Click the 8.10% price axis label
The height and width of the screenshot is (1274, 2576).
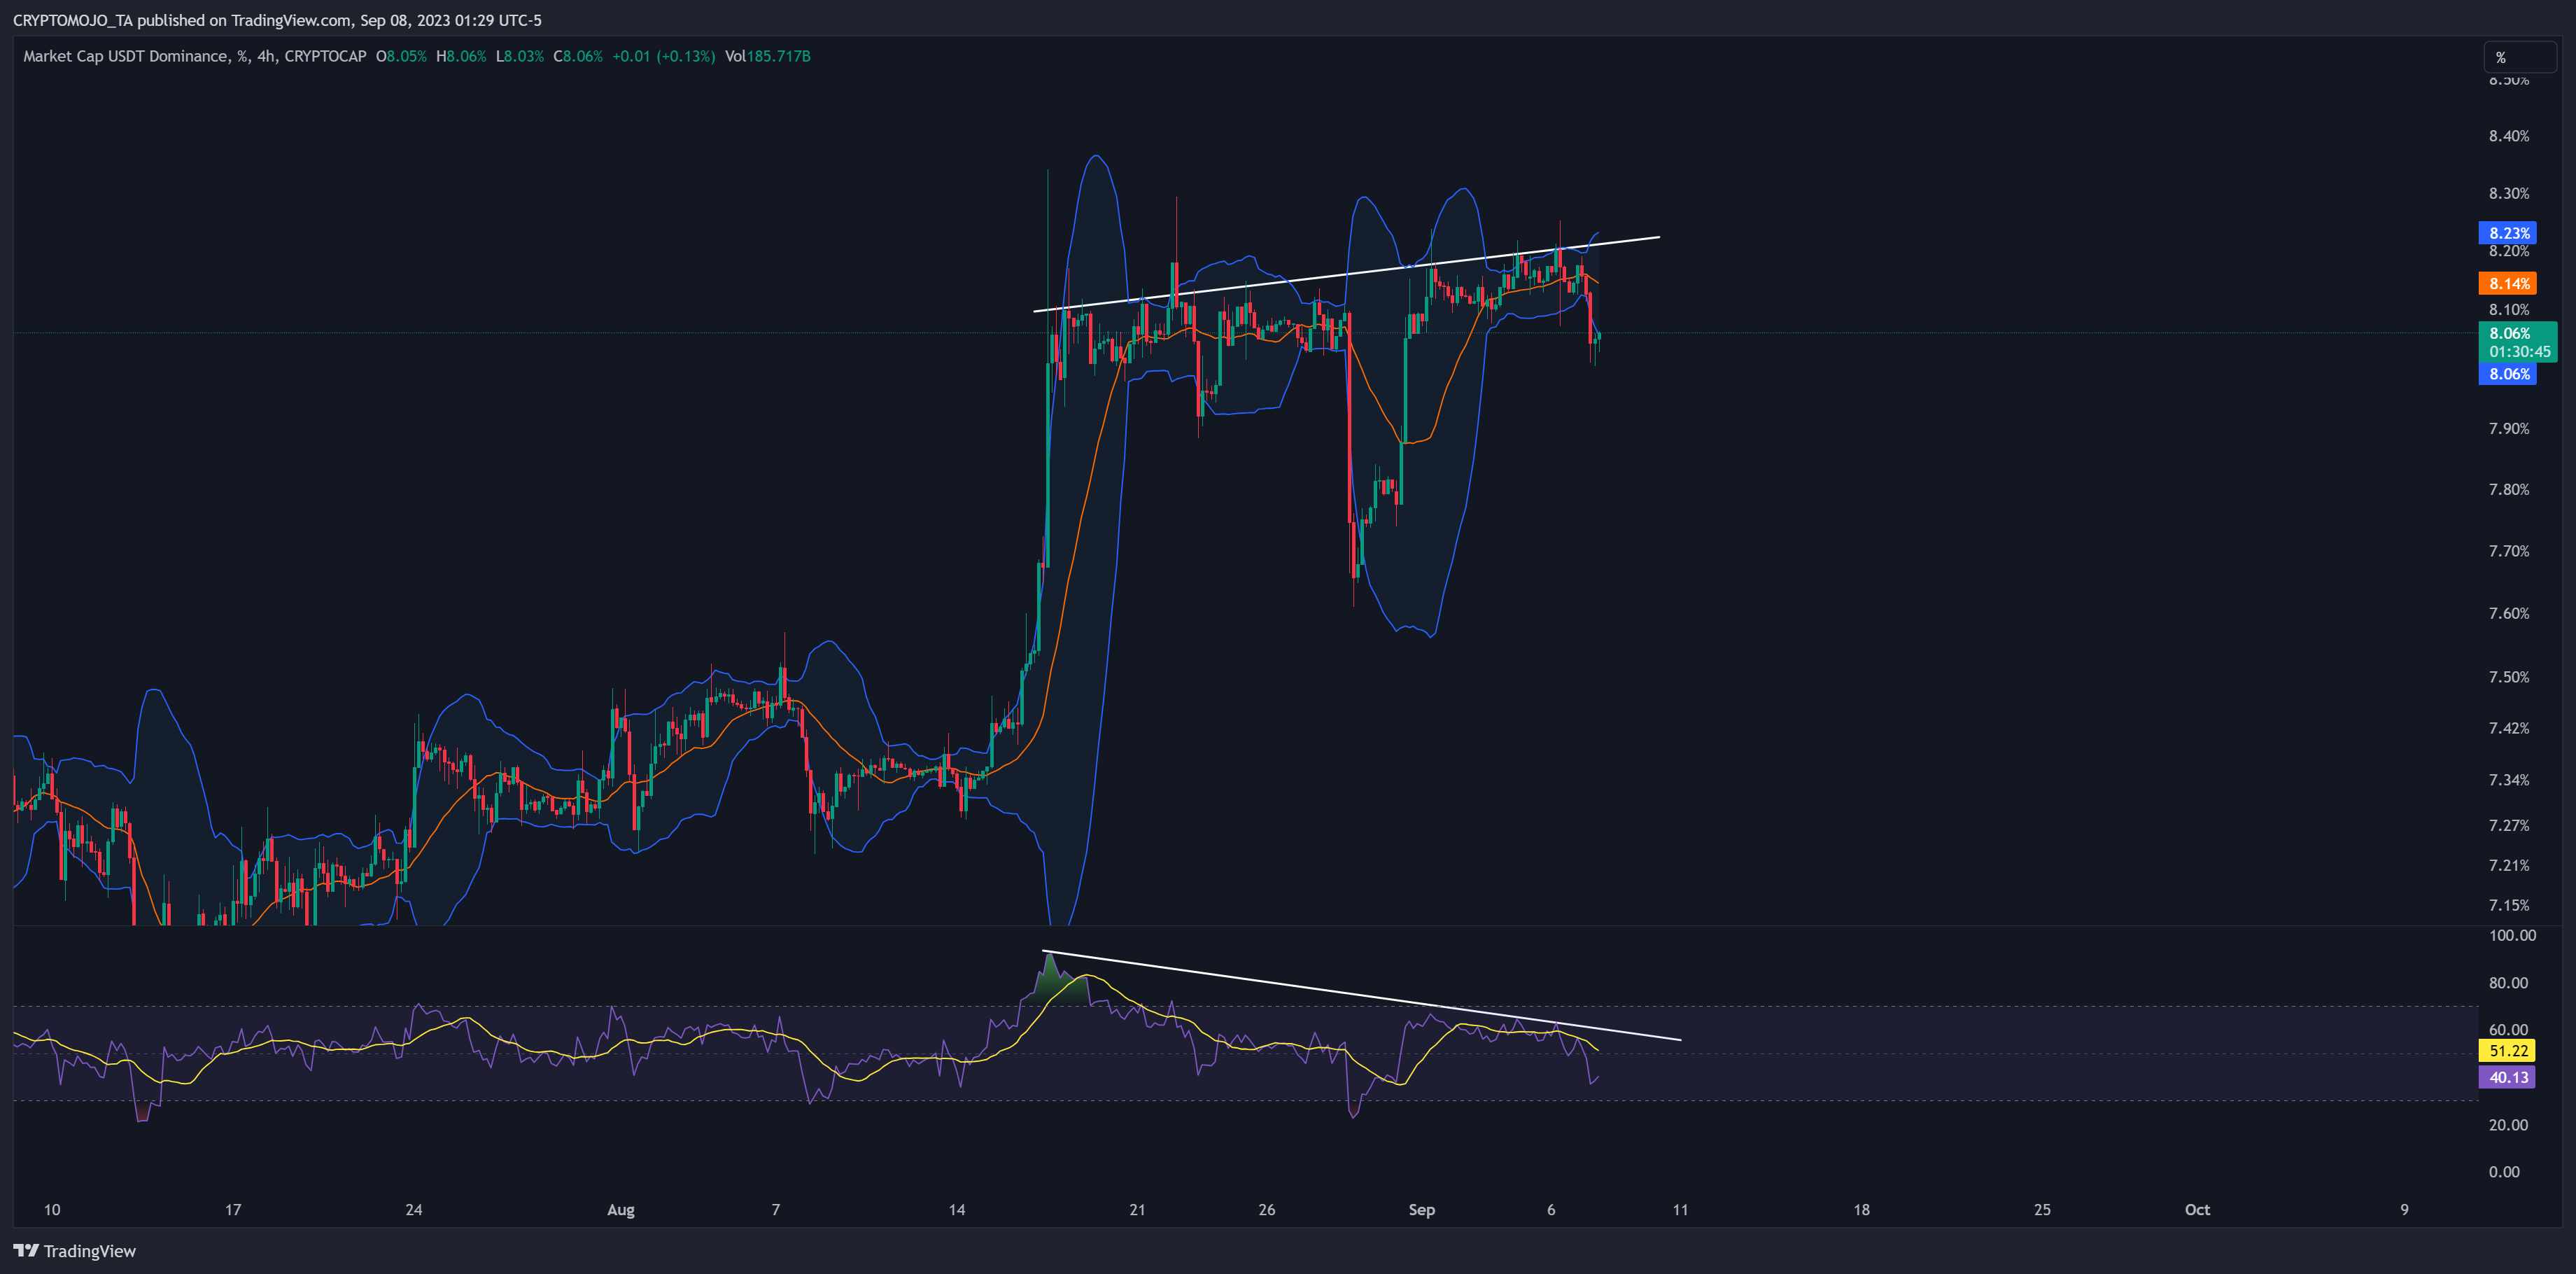2509,310
